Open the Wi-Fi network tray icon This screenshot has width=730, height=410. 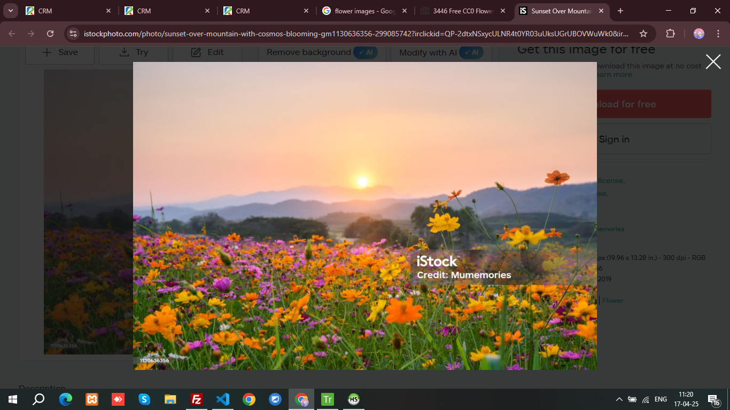pyautogui.click(x=646, y=399)
